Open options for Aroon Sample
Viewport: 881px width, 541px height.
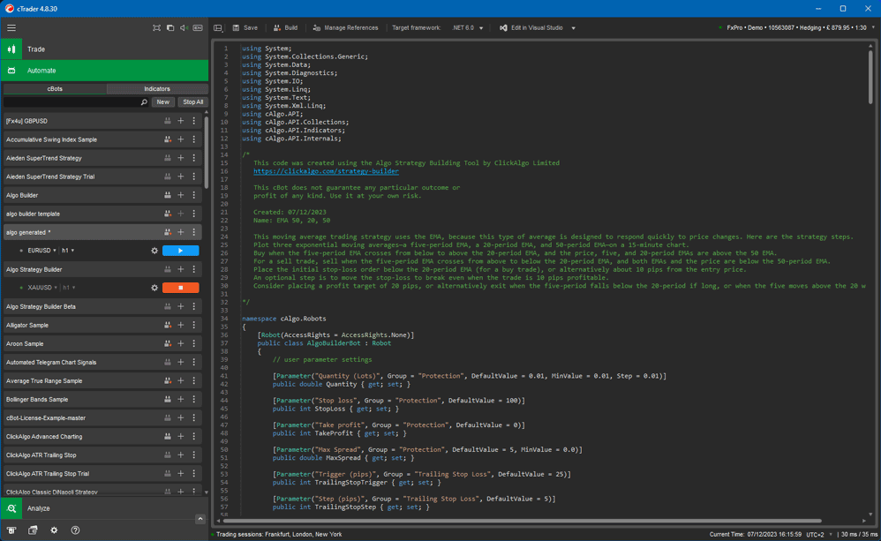pyautogui.click(x=194, y=343)
